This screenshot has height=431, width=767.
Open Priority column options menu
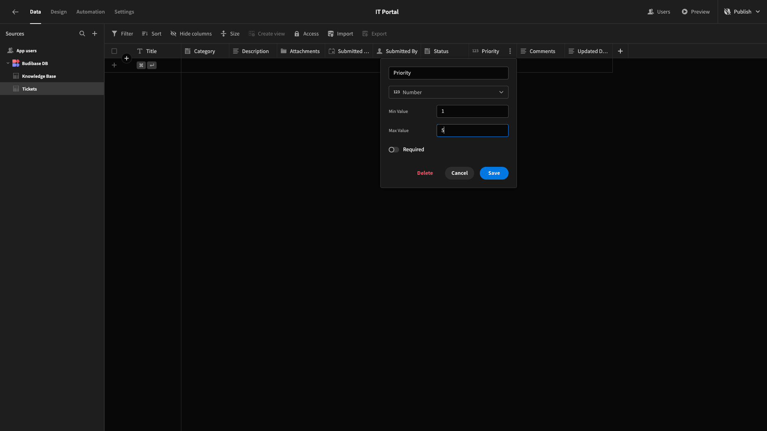pos(510,51)
